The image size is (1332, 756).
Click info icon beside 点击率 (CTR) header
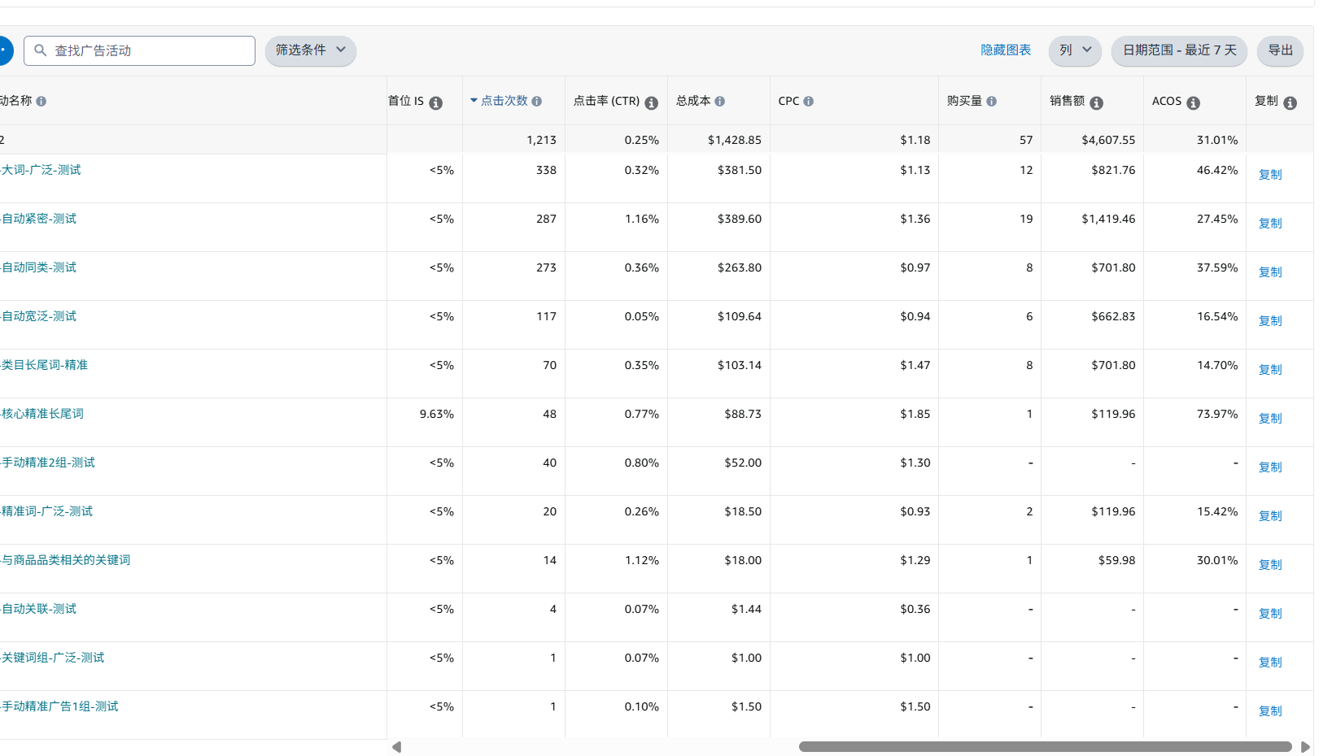[x=651, y=103]
